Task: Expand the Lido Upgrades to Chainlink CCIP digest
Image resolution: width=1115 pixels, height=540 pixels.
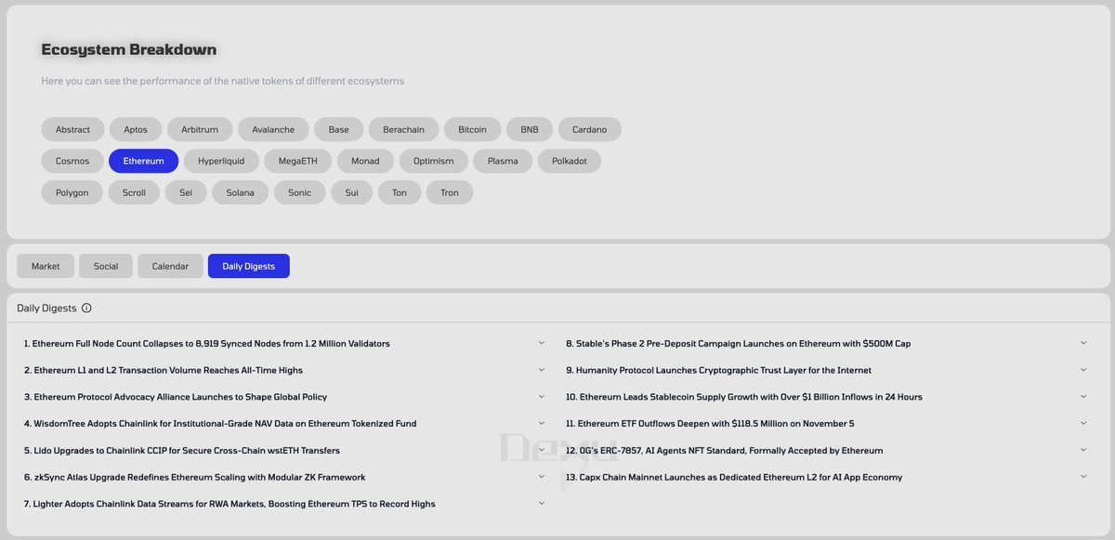Action: (542, 450)
